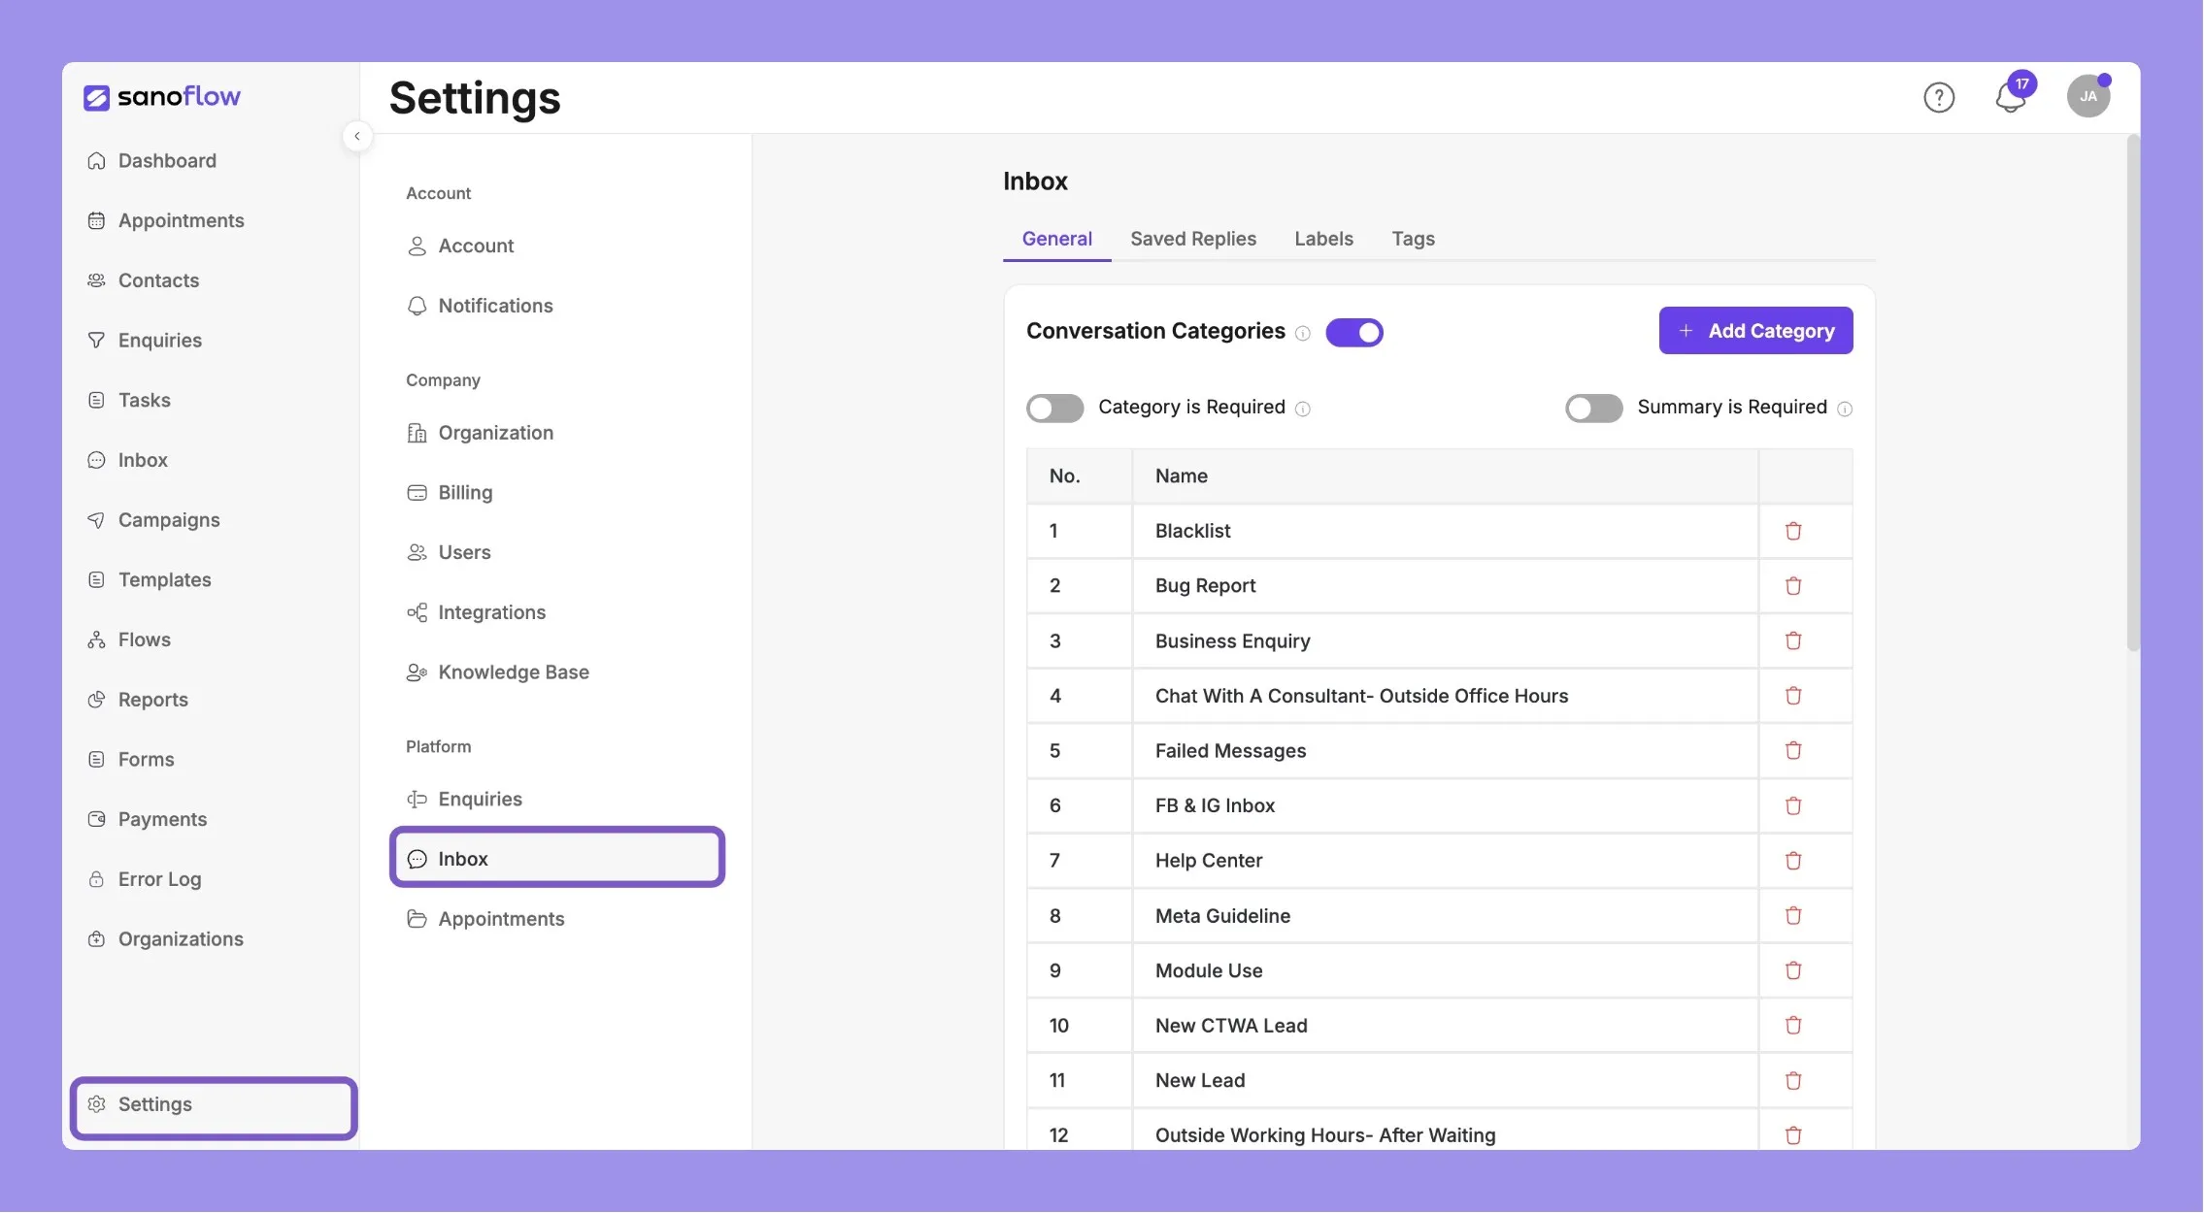Viewport: 2204px width, 1213px height.
Task: Disable the Conversation Categories toggle
Action: [x=1354, y=332]
